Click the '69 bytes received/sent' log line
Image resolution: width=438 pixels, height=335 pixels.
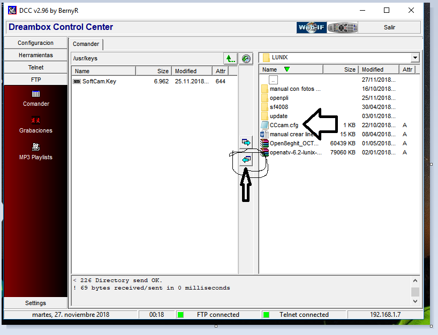pyautogui.click(x=152, y=288)
